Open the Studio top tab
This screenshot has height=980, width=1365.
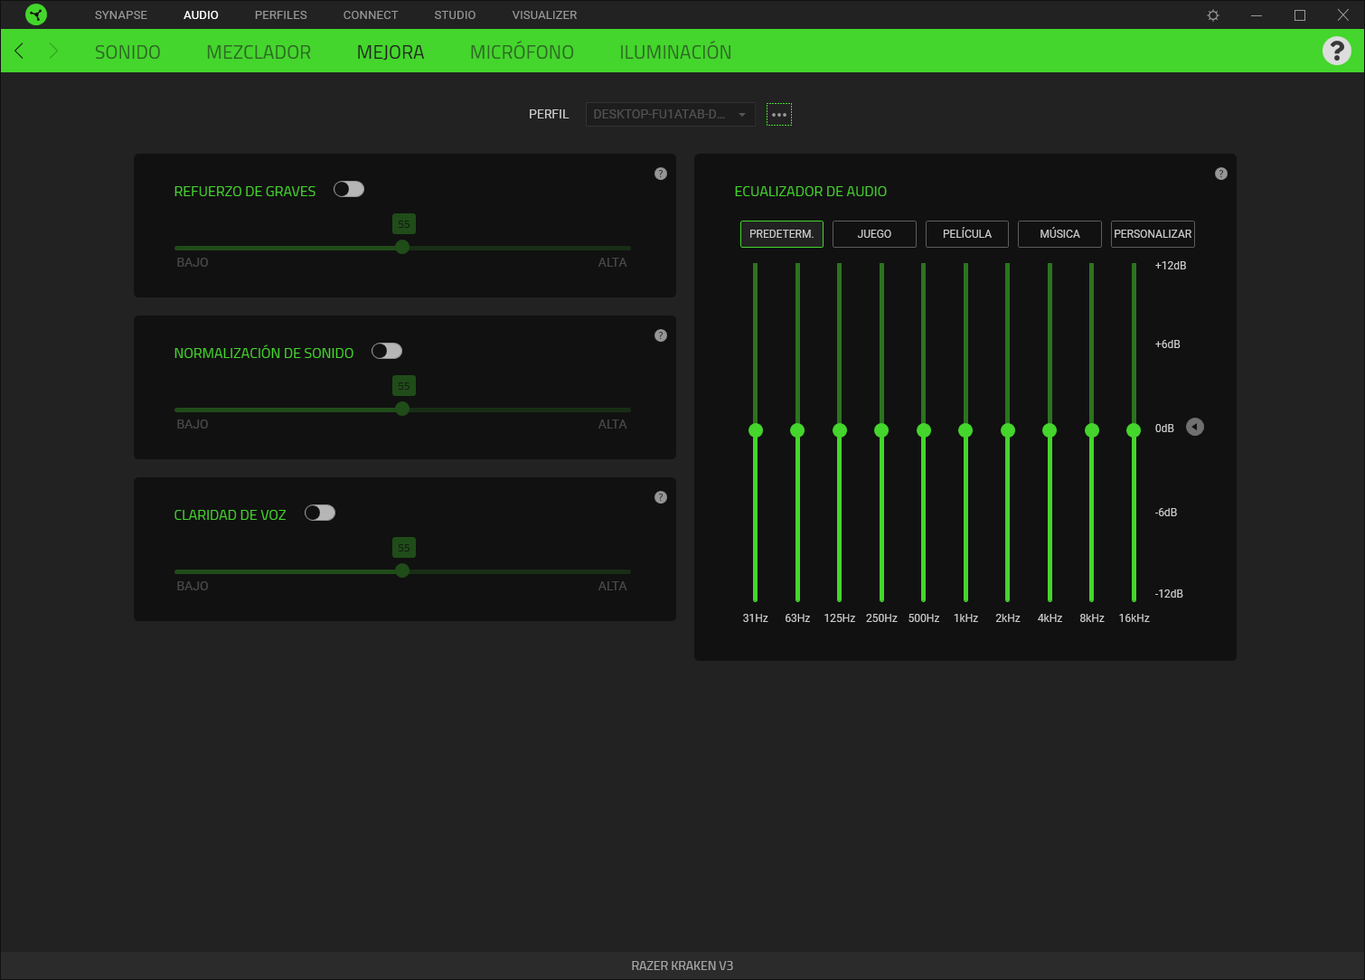(455, 15)
